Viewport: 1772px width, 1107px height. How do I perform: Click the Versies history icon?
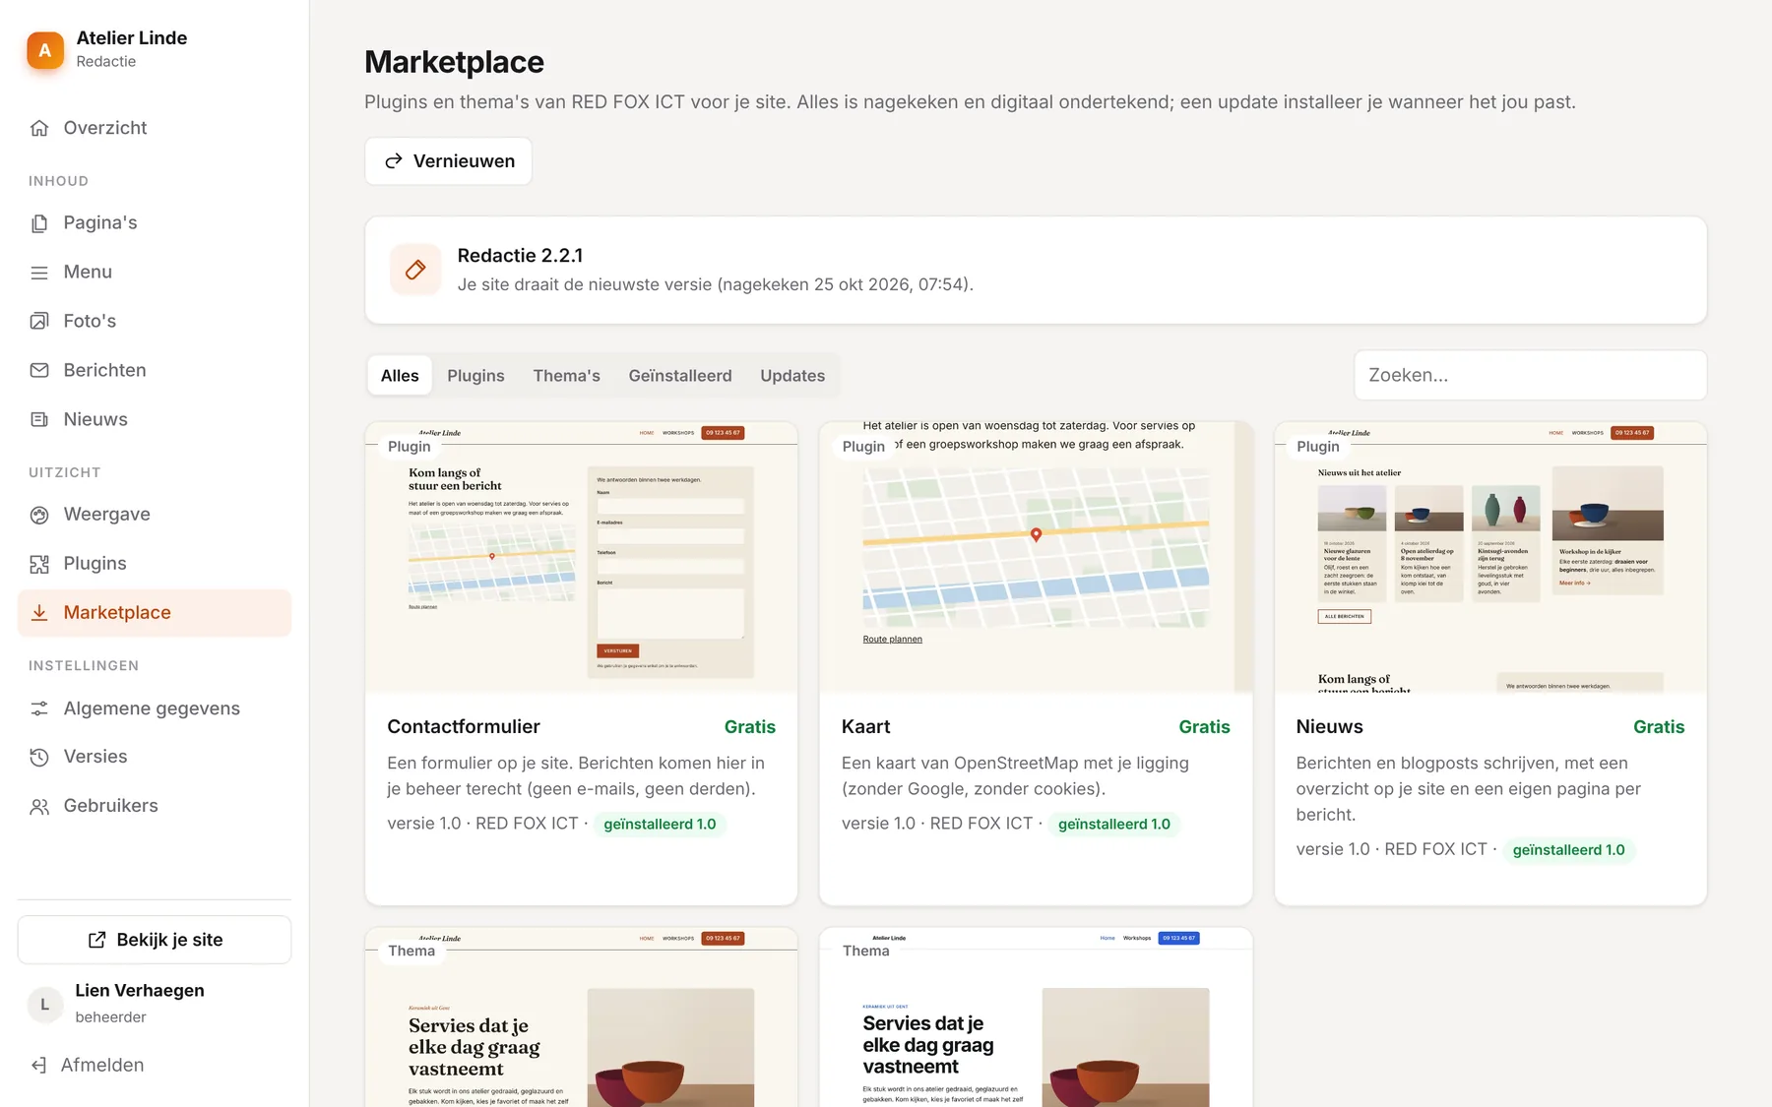(39, 757)
